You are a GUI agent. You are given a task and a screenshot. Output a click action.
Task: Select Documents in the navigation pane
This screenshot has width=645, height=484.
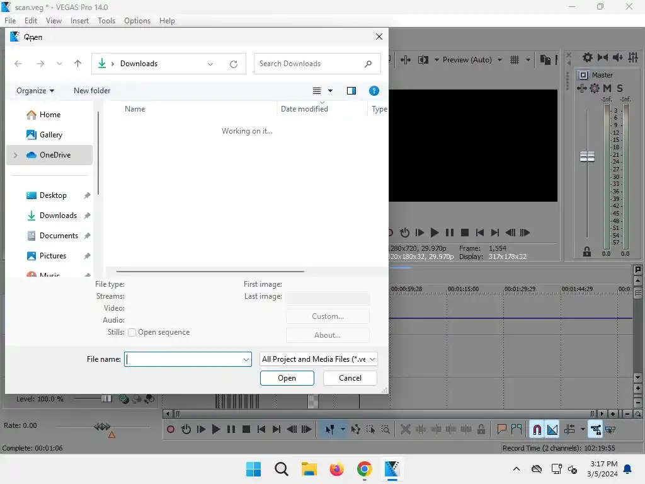[x=59, y=236]
